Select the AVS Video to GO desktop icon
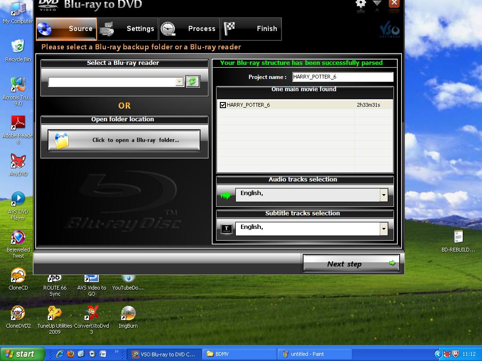This screenshot has height=361, width=482. [x=92, y=285]
